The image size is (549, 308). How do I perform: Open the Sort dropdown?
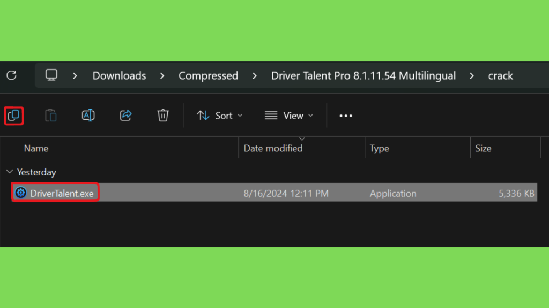pos(219,115)
